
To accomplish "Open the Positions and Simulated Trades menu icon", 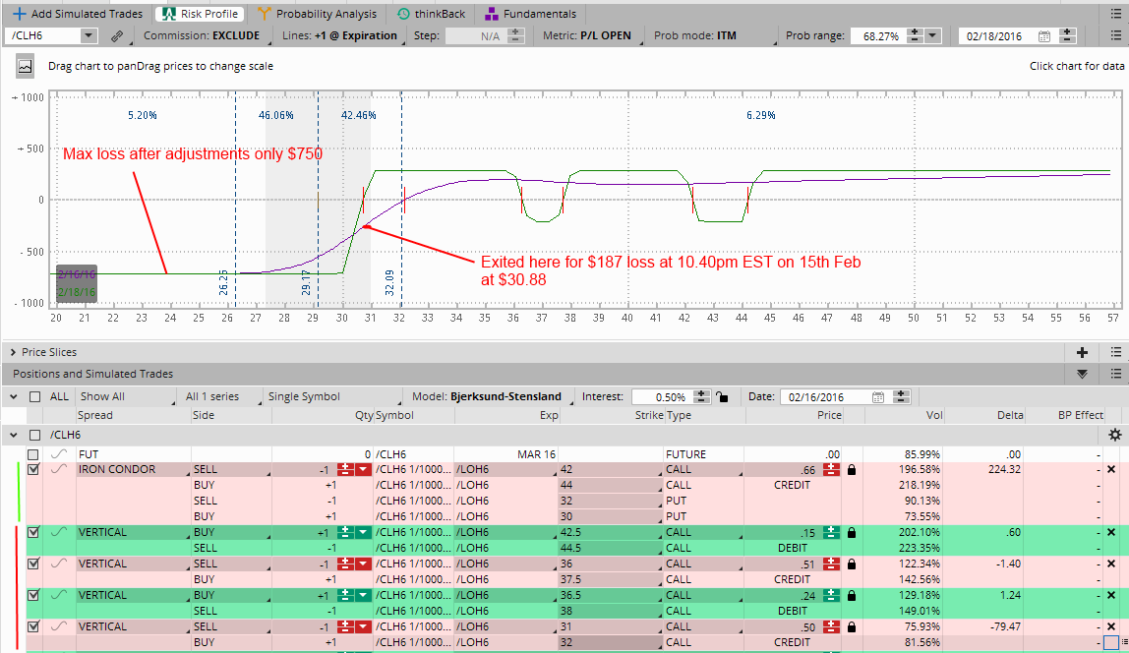I will 1115,374.
